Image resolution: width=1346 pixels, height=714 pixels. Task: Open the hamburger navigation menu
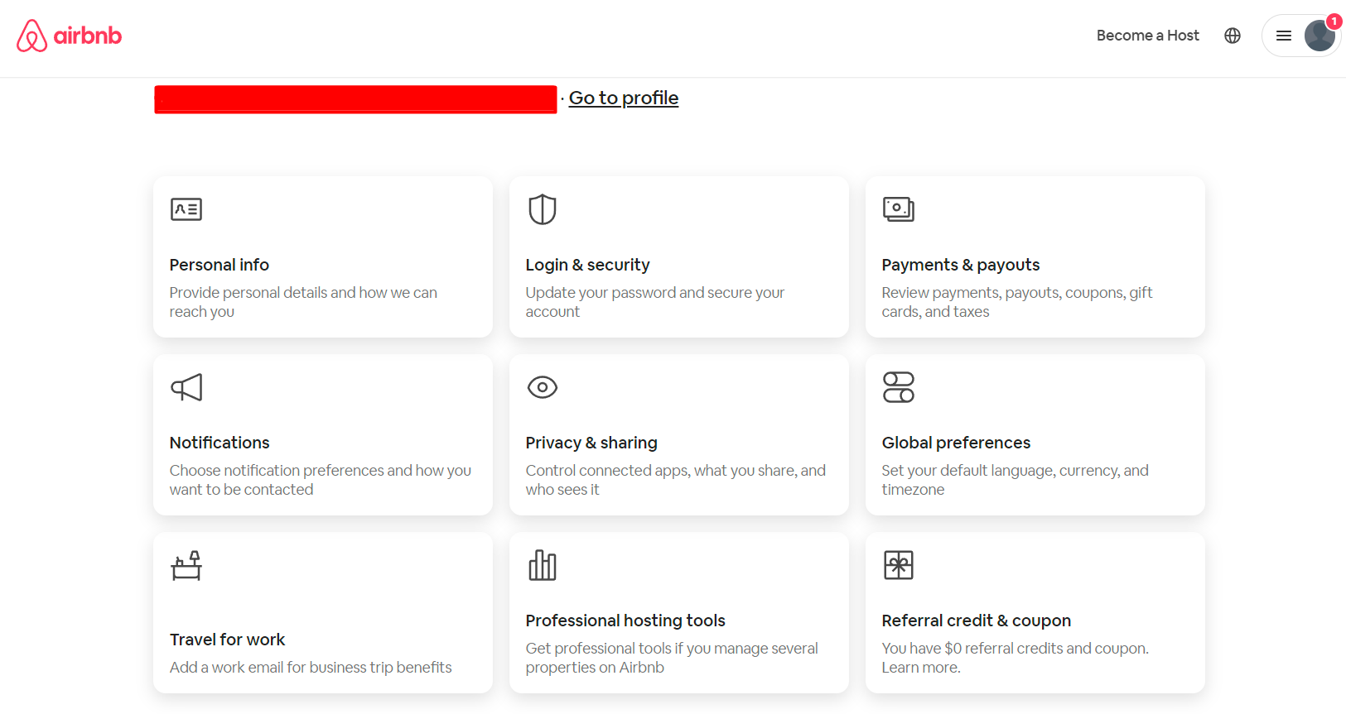click(1283, 36)
